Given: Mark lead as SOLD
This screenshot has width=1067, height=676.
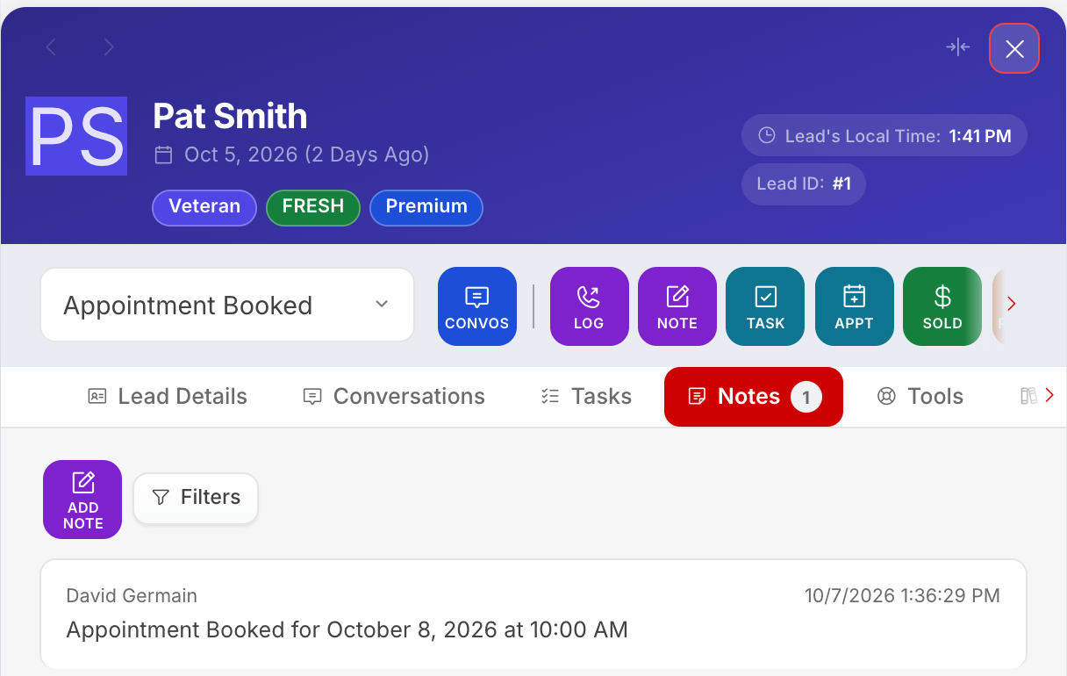Looking at the screenshot, I should (x=942, y=306).
